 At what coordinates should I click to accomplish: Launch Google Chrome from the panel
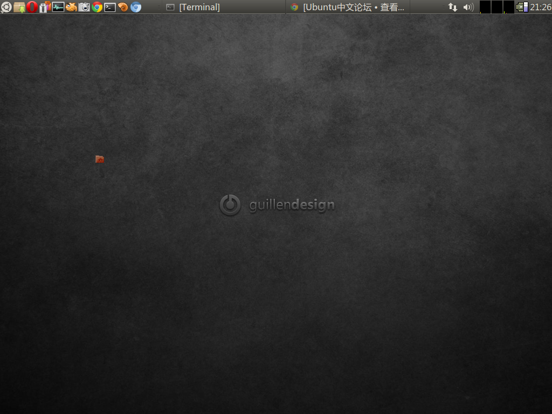(97, 7)
